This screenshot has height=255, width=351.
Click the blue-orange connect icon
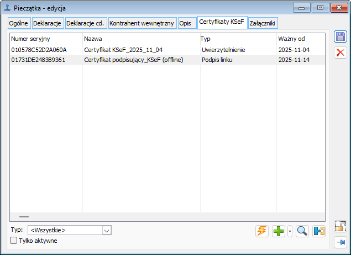(319, 231)
